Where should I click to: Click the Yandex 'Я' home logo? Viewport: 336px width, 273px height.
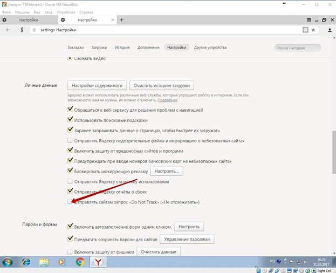click(x=22, y=30)
